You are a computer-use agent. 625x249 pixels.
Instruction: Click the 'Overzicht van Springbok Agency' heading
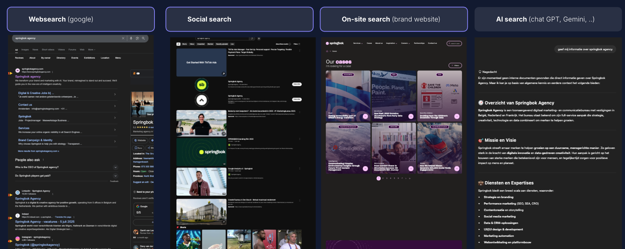click(x=519, y=103)
